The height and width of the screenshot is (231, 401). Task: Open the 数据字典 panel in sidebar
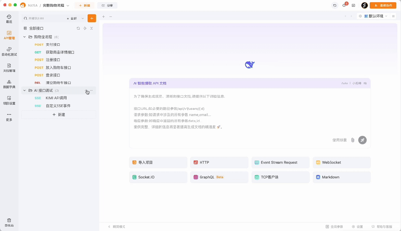click(x=9, y=84)
